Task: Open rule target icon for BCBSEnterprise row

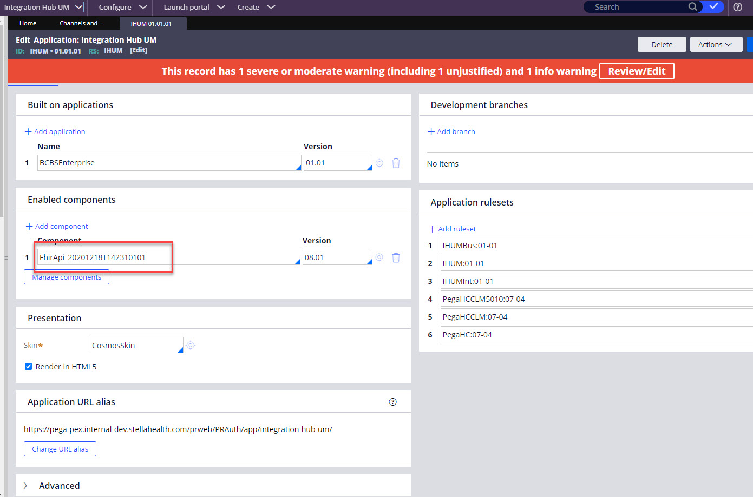Action: [x=379, y=163]
